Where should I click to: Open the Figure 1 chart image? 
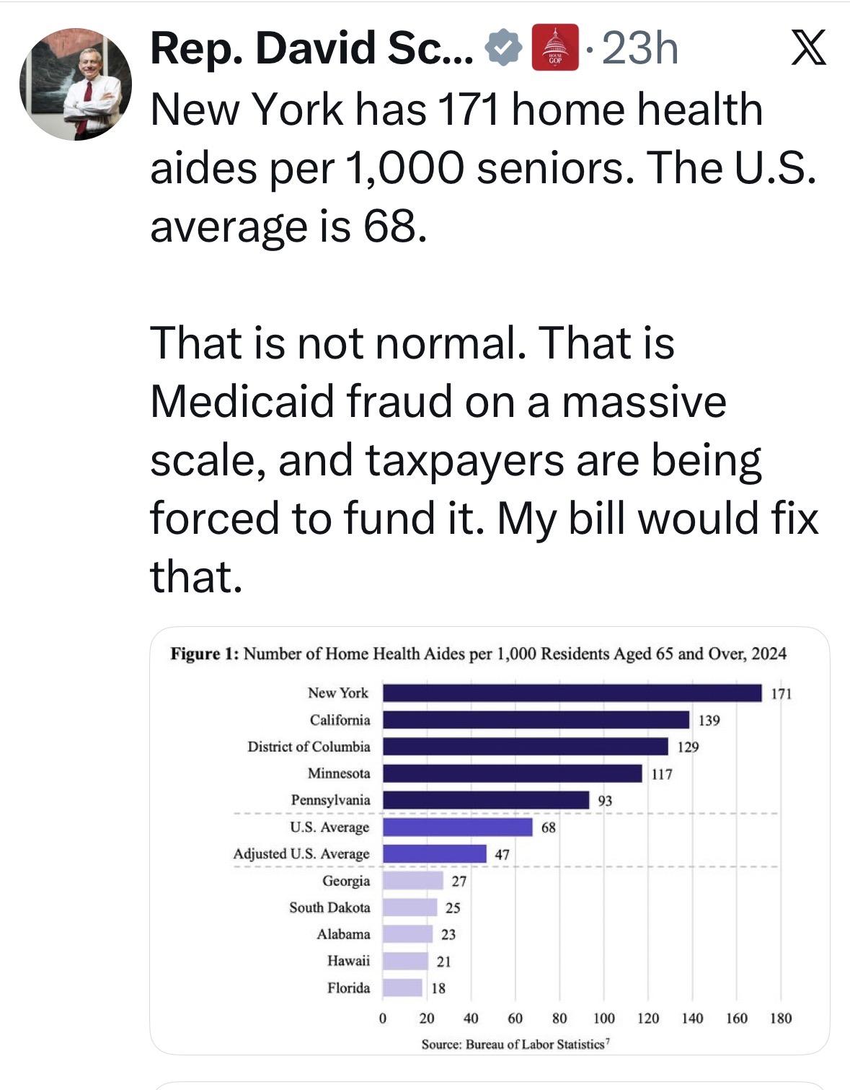point(490,840)
